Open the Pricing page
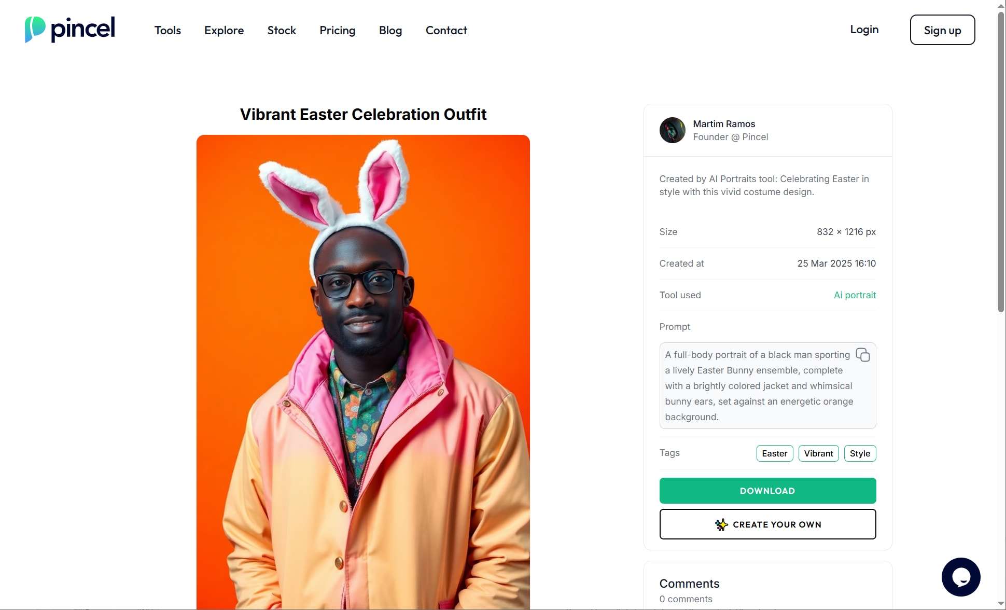 (x=338, y=30)
